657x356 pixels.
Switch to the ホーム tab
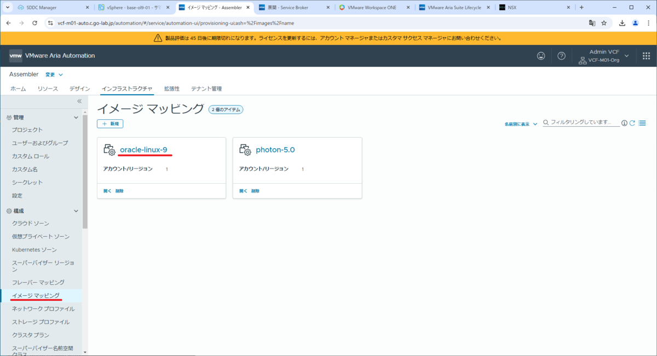18,89
